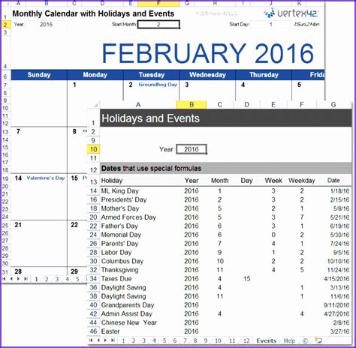This screenshot has width=356, height=348.
Task: Select month value 10 in Columbus Day row
Action: click(220, 261)
